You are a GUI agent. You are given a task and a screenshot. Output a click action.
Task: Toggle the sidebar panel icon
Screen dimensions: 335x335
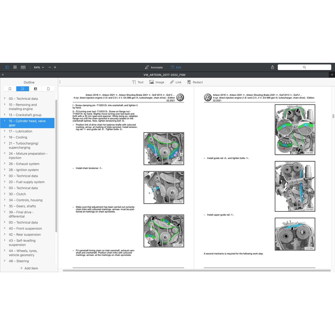(x=7, y=67)
